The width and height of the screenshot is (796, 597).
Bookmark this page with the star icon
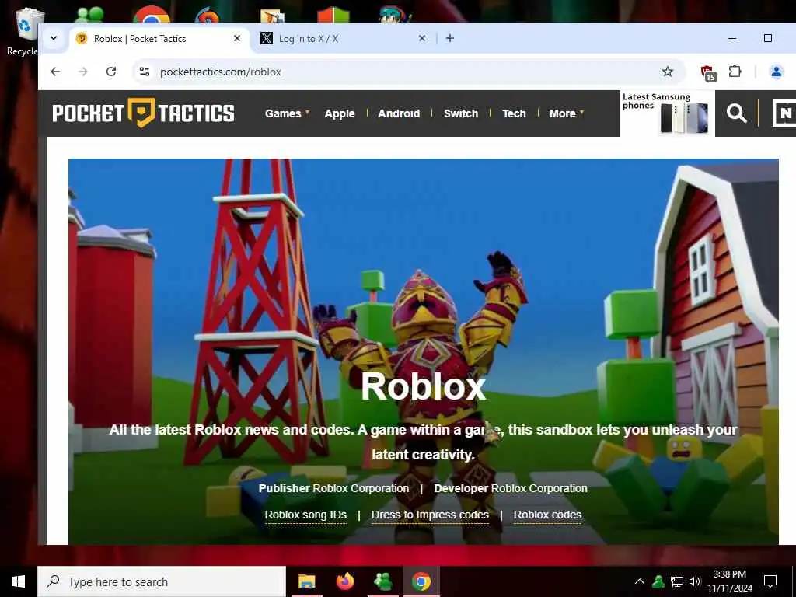[x=668, y=72]
